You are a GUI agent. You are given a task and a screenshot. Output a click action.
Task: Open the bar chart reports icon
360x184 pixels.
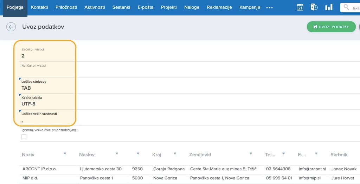coord(329,7)
